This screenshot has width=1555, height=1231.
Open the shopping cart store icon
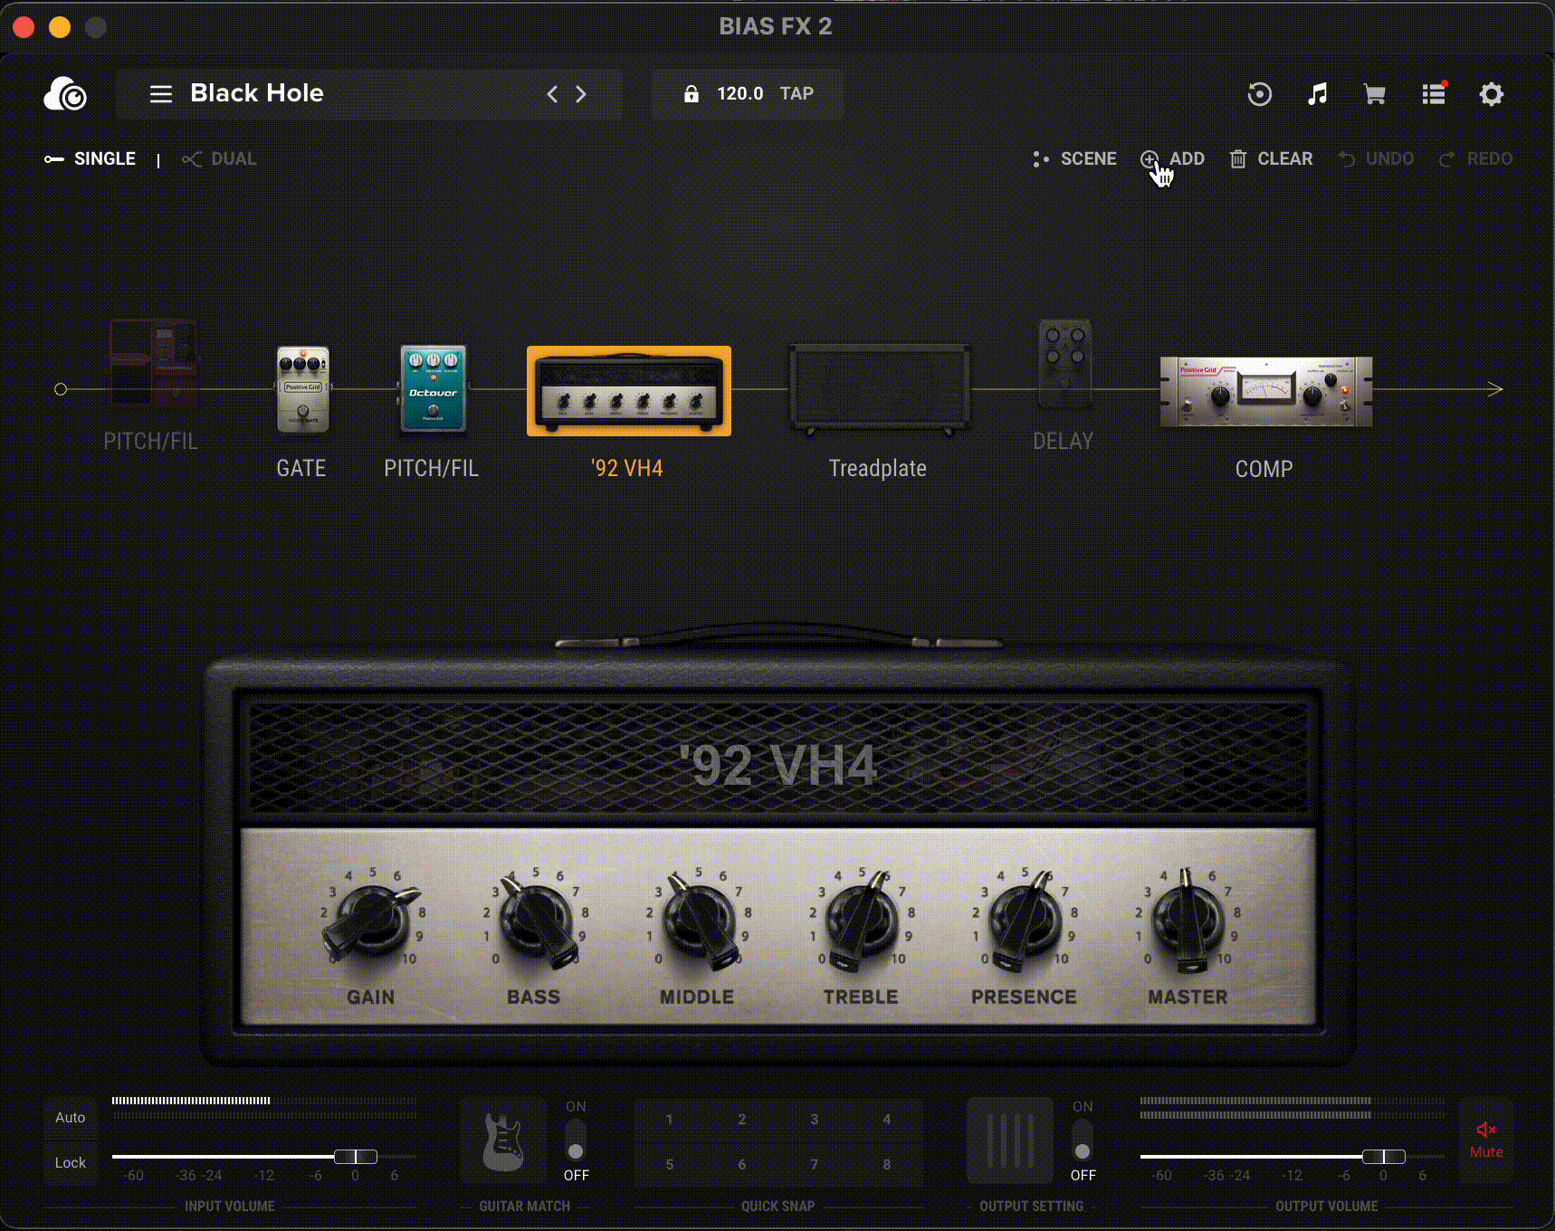[1375, 94]
